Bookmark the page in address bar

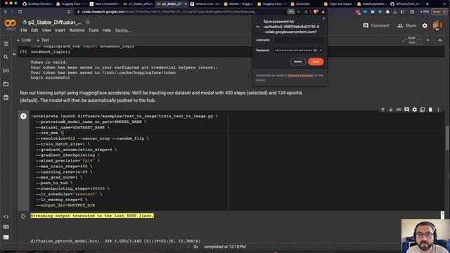pos(69,12)
